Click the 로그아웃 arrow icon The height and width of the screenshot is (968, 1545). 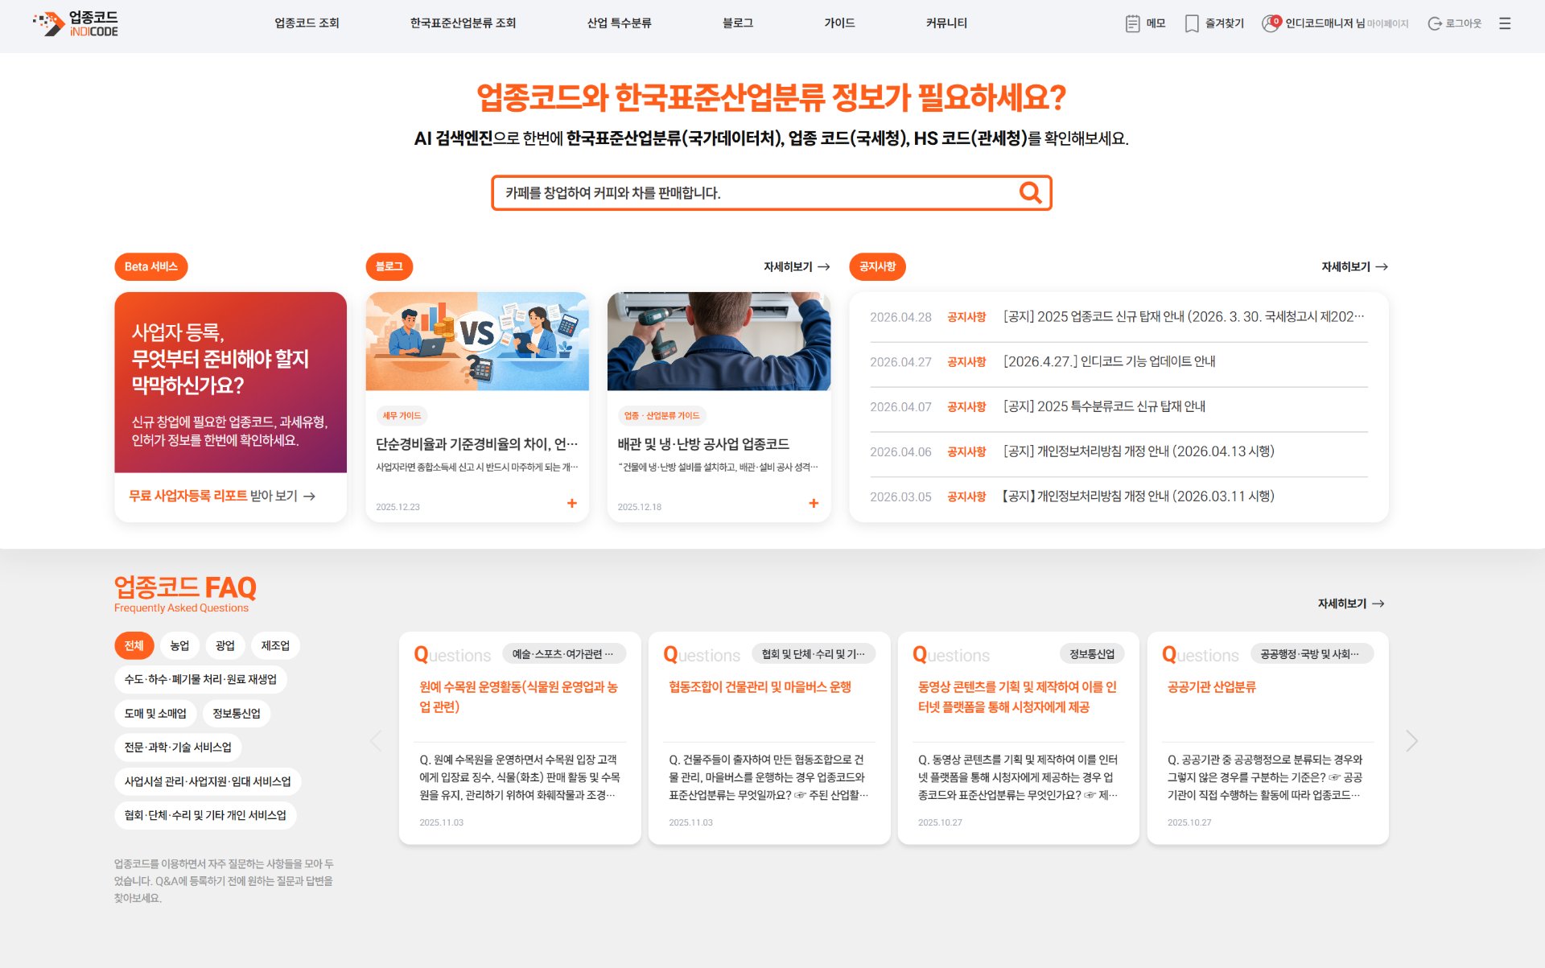pos(1436,23)
